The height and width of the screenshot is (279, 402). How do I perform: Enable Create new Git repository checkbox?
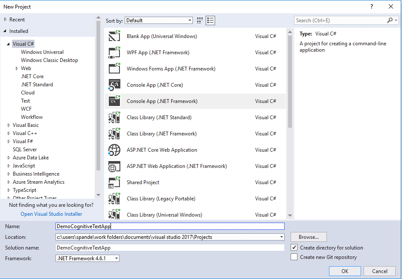(294, 257)
